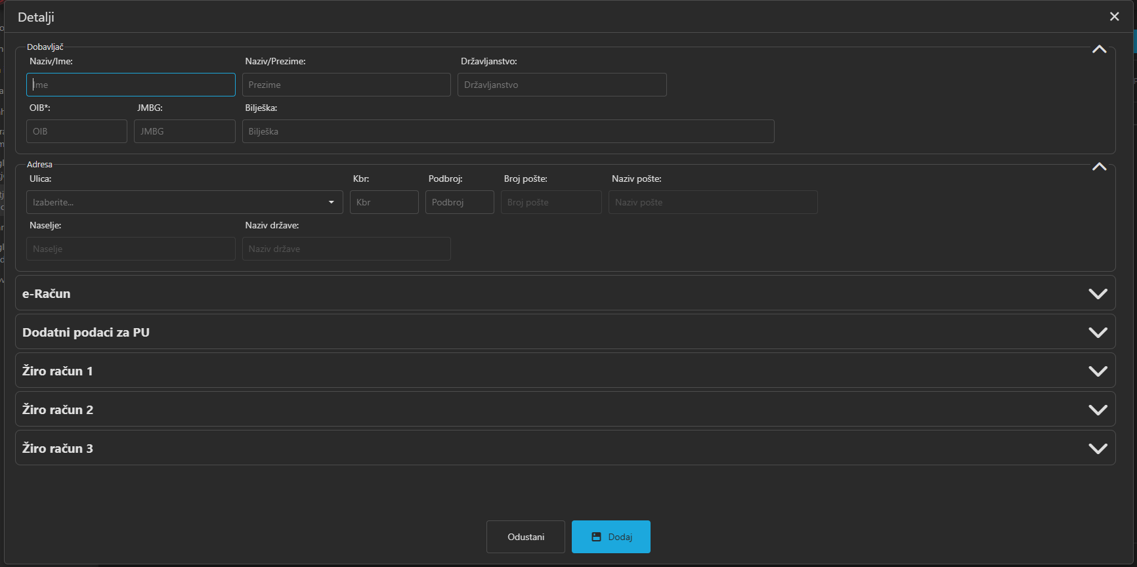1137x567 pixels.
Task: Click the Naselje input field
Action: pos(131,249)
